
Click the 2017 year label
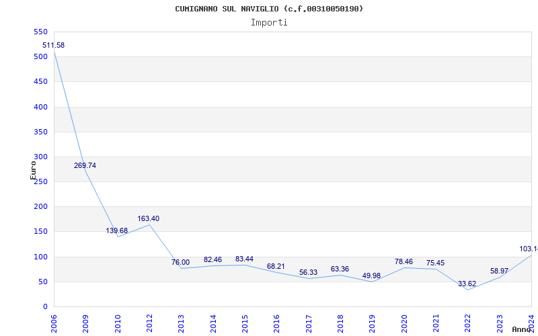point(309,324)
